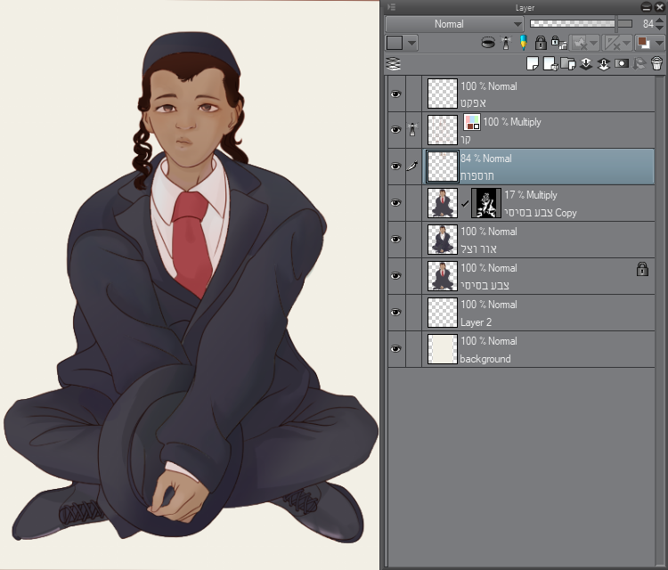The image size is (668, 570).
Task: Hide the אפקט layer at top
Action: point(396,94)
